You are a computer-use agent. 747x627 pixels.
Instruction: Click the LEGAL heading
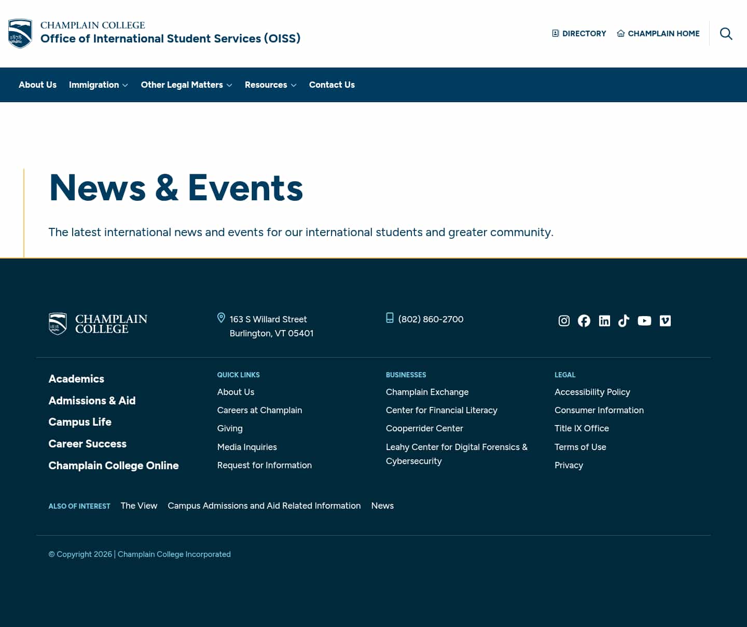tap(565, 375)
